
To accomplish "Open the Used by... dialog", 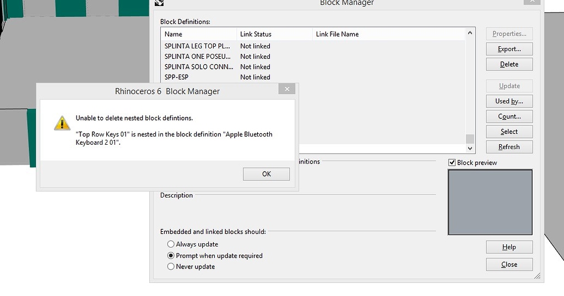I will tap(509, 101).
